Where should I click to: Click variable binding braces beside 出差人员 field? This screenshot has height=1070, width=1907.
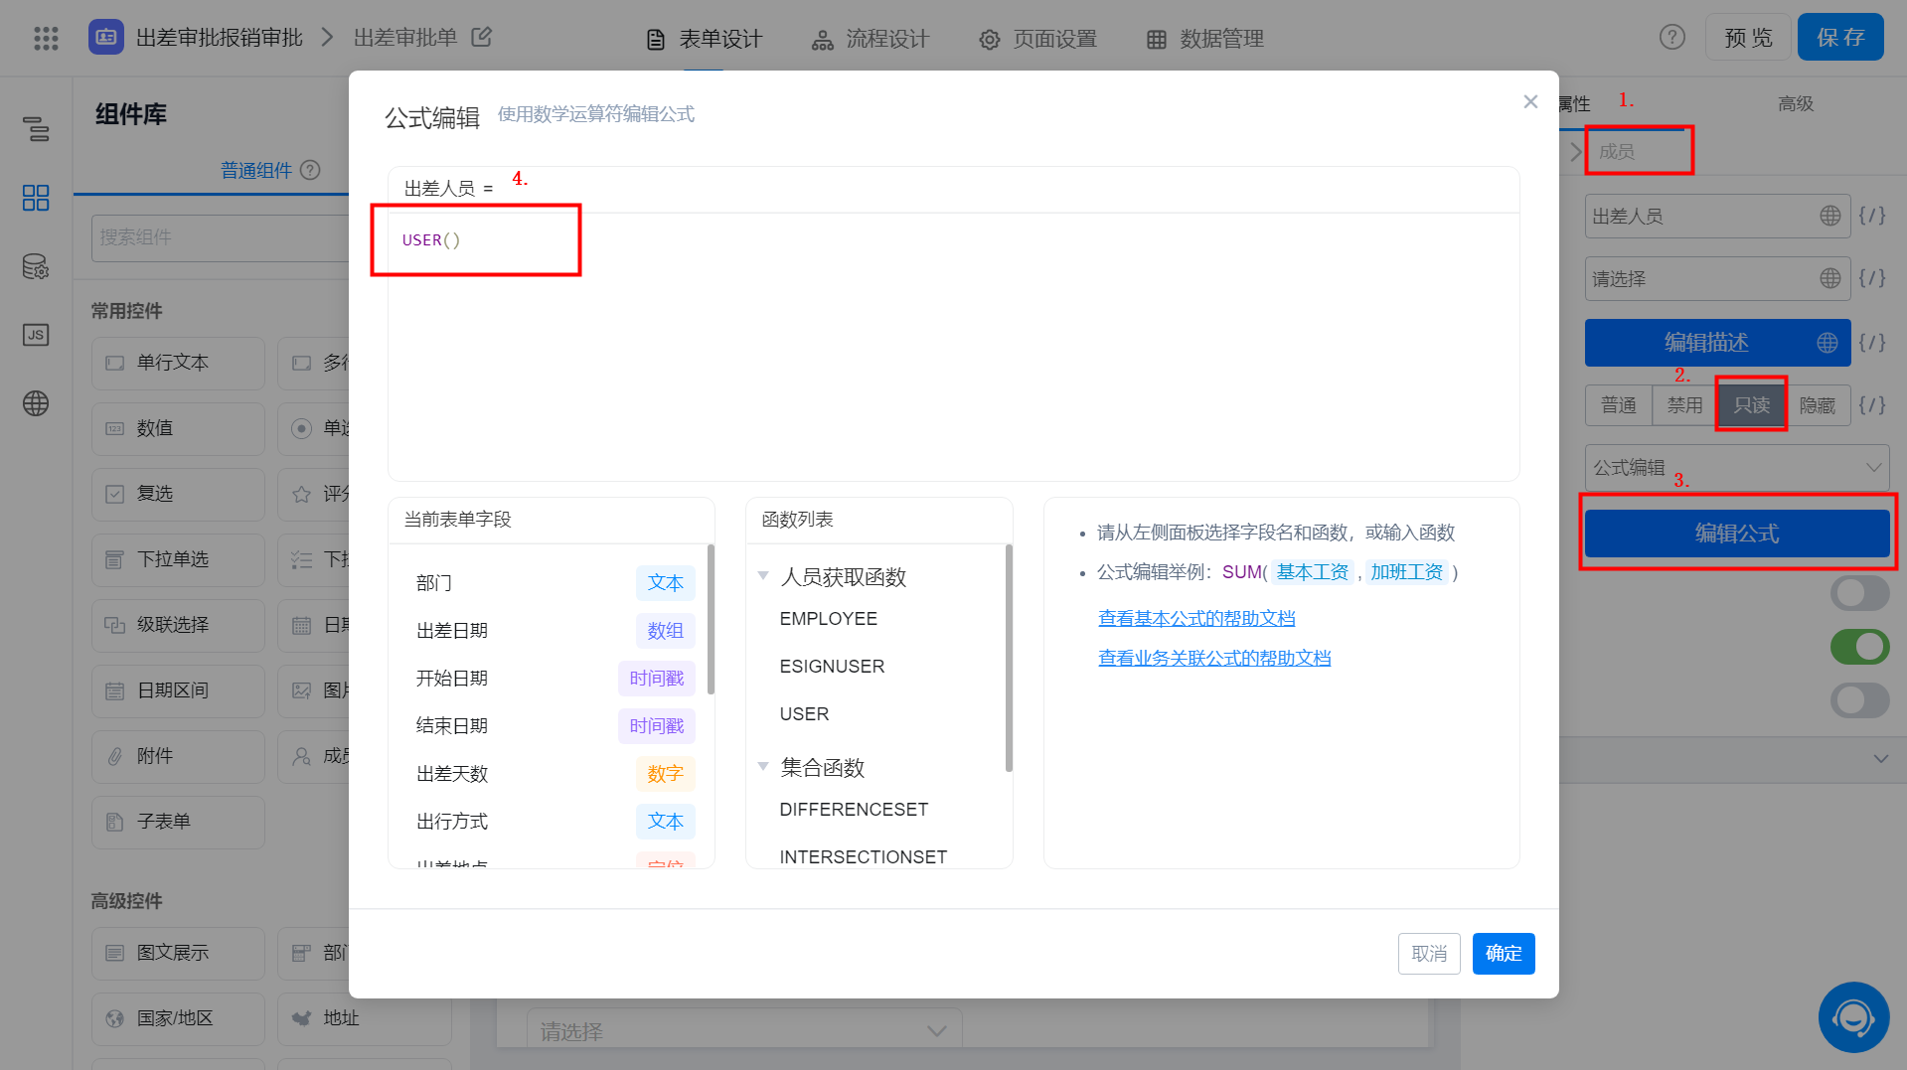[1872, 216]
